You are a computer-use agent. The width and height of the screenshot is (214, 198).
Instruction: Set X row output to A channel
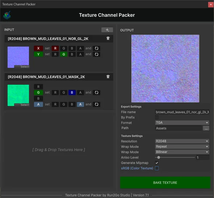[80, 48]
